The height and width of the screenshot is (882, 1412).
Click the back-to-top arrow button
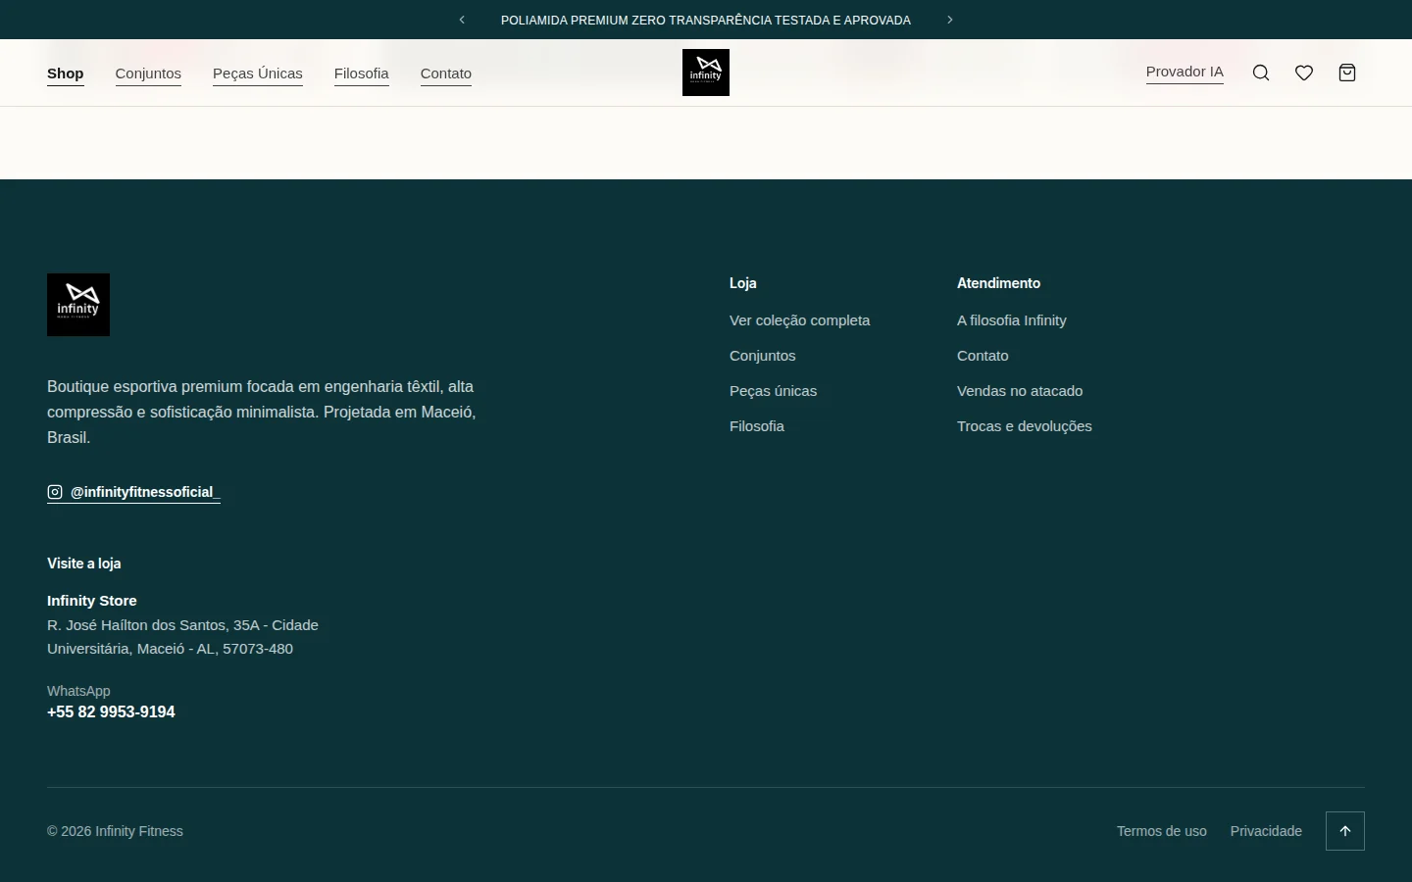click(x=1345, y=831)
